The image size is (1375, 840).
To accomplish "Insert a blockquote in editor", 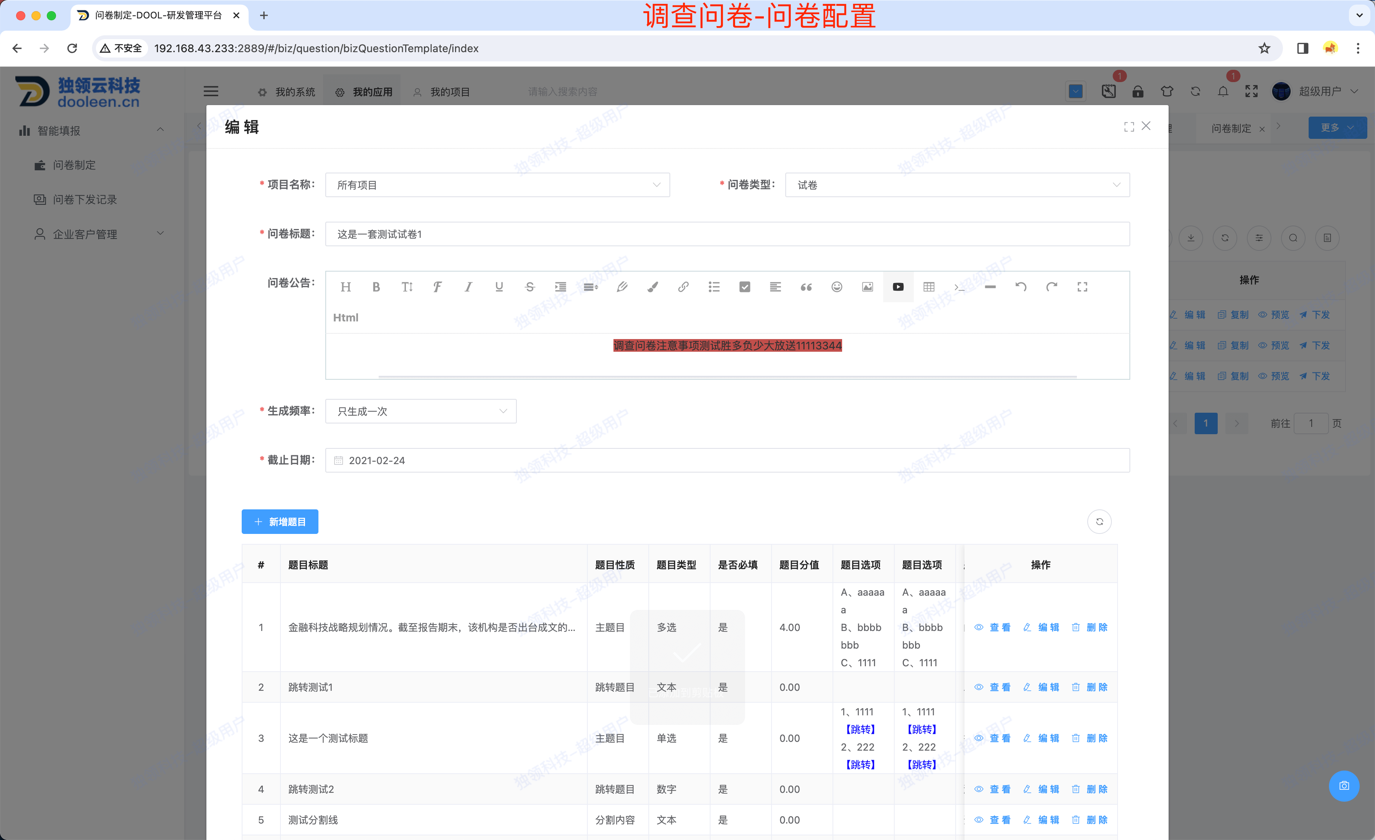I will pos(806,287).
